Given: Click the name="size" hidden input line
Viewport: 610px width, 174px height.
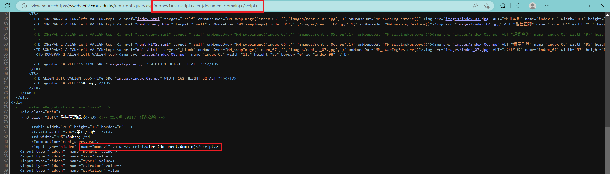Looking at the screenshot, I should (66, 156).
